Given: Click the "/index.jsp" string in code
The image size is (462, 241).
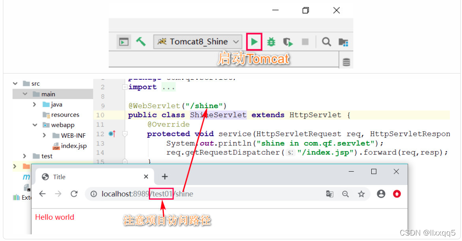Looking at the screenshot, I should coord(325,152).
